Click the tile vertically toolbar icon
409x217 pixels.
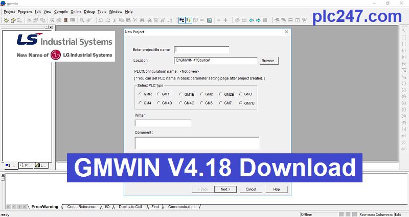[x=298, y=20]
